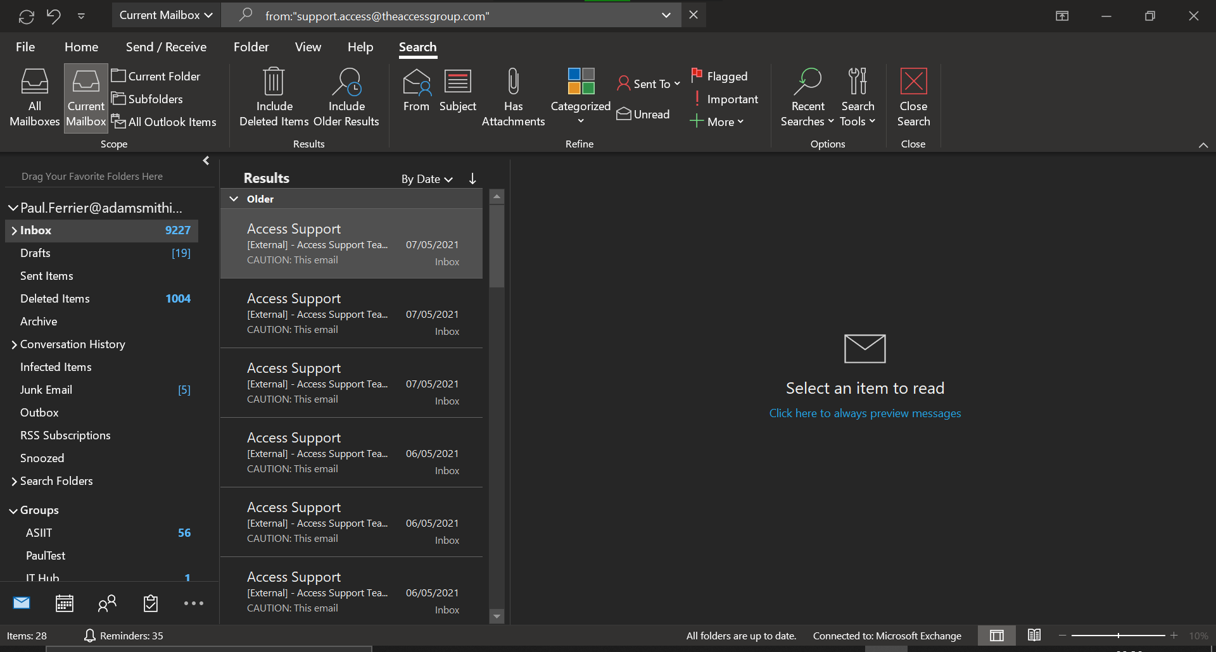Open the Current Mailbox scope dropdown
This screenshot has height=652, width=1216.
tap(166, 15)
